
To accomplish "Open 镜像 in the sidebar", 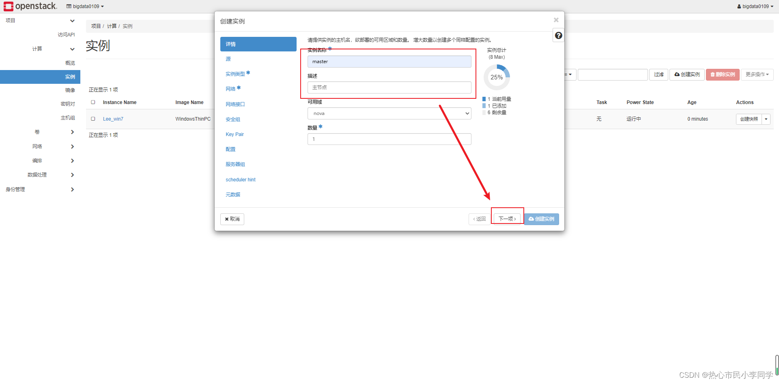I will pyautogui.click(x=70, y=90).
